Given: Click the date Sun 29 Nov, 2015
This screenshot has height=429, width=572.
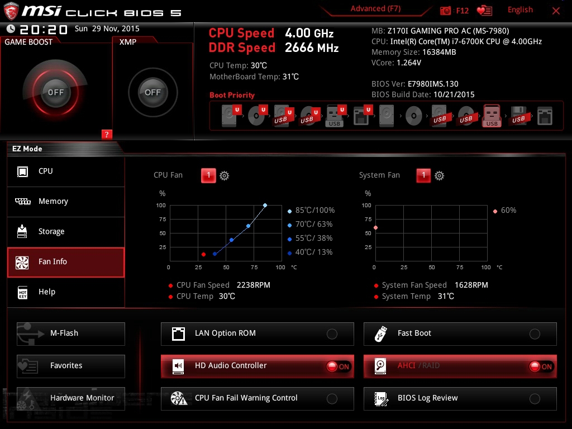Looking at the screenshot, I should pyautogui.click(x=107, y=28).
